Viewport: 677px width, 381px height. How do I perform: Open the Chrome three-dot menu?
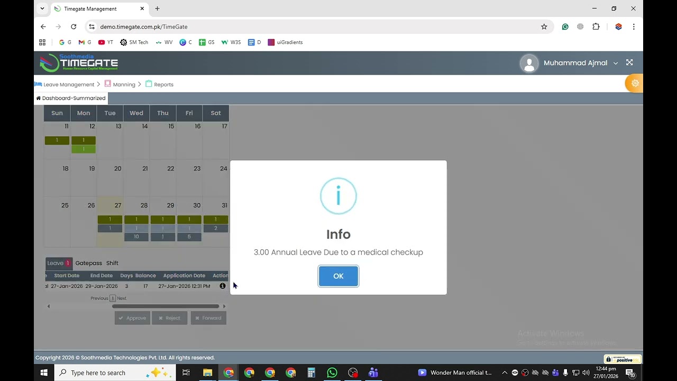point(634,26)
